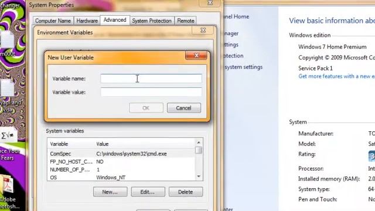Select the NUMBER_OF_P... variable row
The image size is (375, 211).
121,169
